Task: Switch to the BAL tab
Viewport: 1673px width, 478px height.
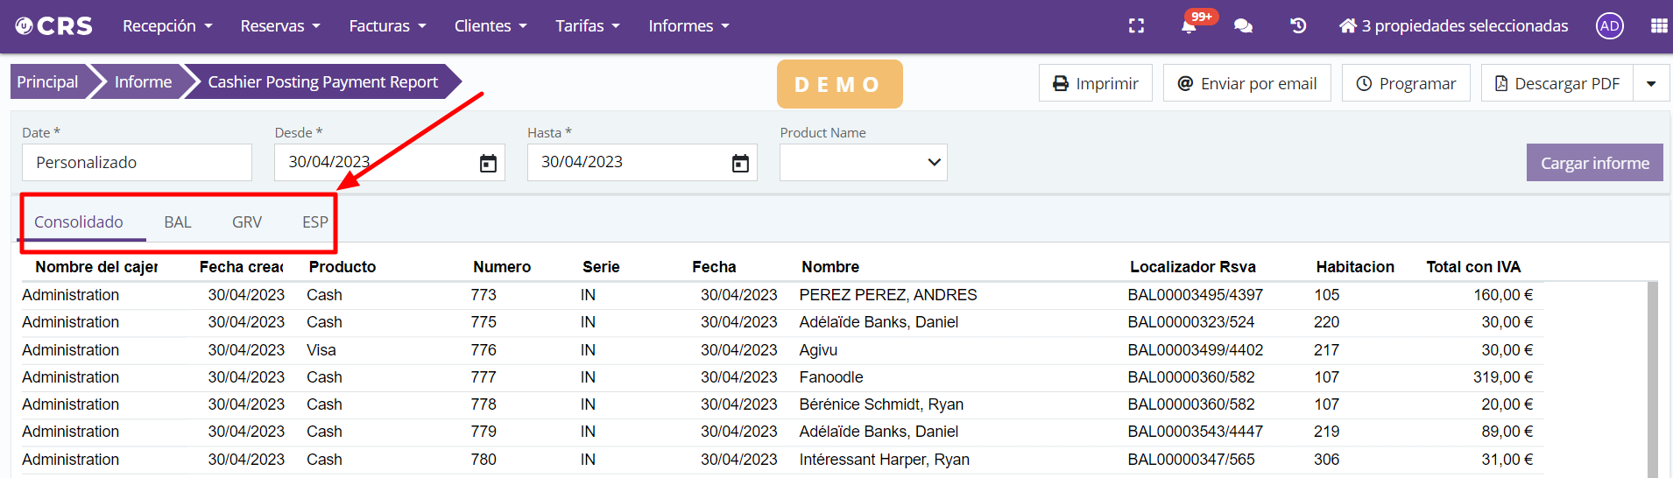Action: pyautogui.click(x=178, y=222)
